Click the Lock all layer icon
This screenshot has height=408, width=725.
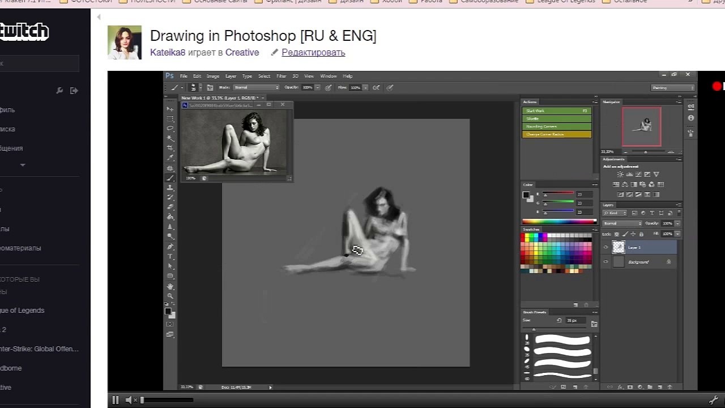(641, 233)
